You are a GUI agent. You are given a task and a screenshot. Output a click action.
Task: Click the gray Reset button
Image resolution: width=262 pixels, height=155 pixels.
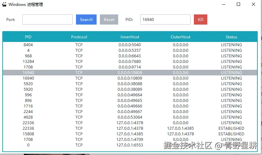[109, 20]
